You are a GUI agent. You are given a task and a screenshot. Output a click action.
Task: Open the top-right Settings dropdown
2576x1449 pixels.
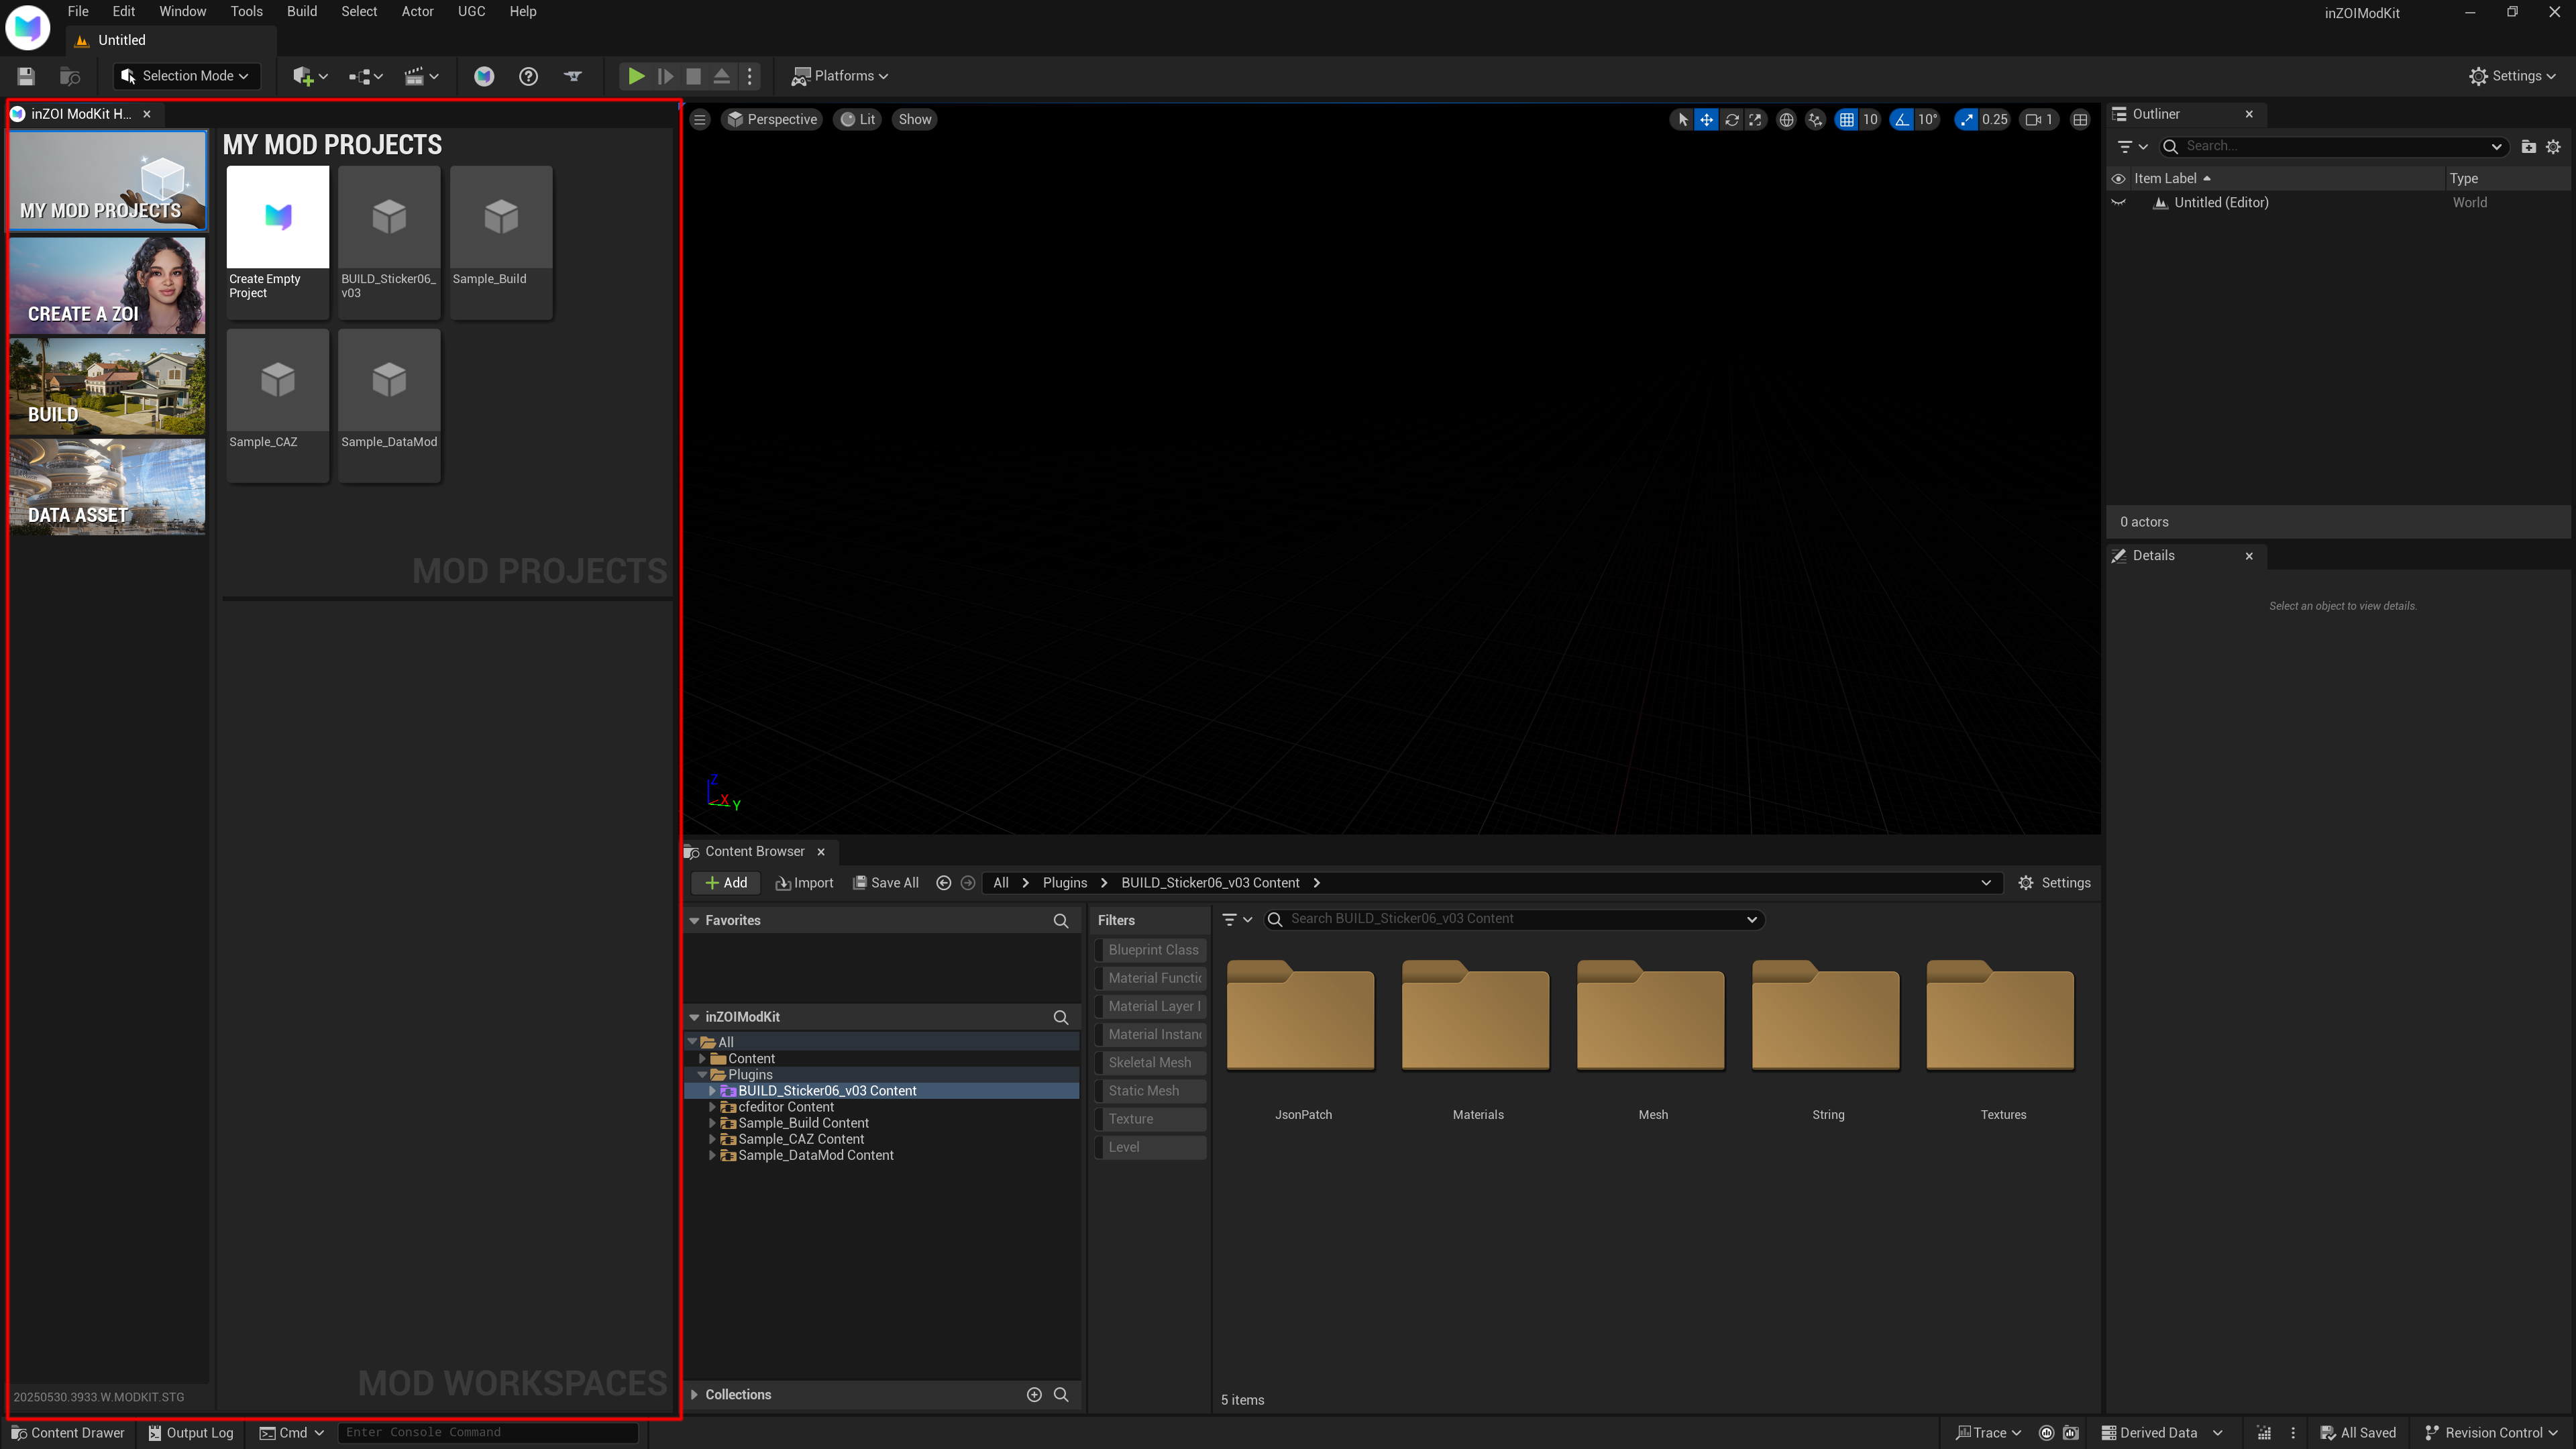(x=2512, y=76)
